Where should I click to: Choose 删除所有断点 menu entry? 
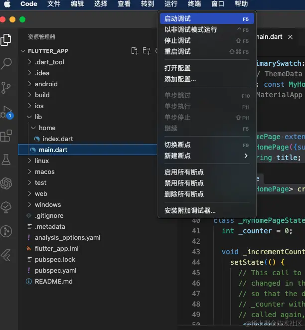pyautogui.click(x=207, y=194)
